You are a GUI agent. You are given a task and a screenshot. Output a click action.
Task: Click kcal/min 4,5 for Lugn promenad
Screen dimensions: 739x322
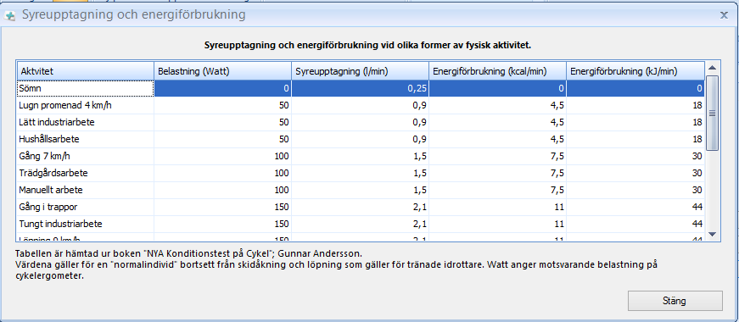coord(498,105)
